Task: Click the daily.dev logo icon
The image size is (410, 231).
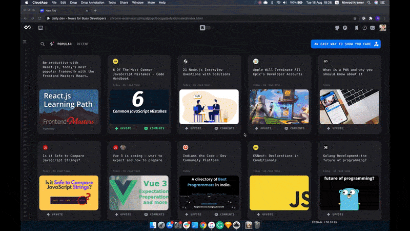Action: (28, 28)
